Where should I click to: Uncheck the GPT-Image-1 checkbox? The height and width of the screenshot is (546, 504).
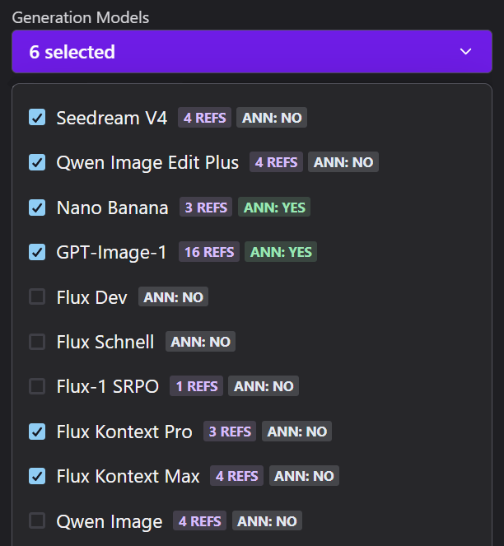click(x=37, y=252)
